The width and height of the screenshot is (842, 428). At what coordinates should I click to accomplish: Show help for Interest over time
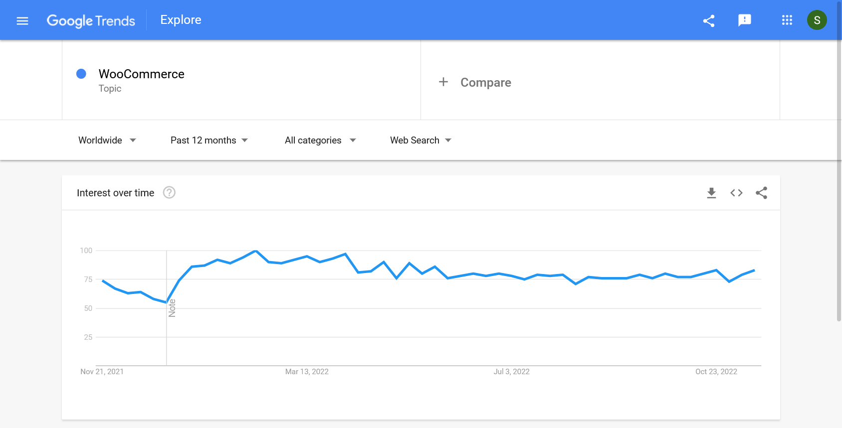point(169,193)
